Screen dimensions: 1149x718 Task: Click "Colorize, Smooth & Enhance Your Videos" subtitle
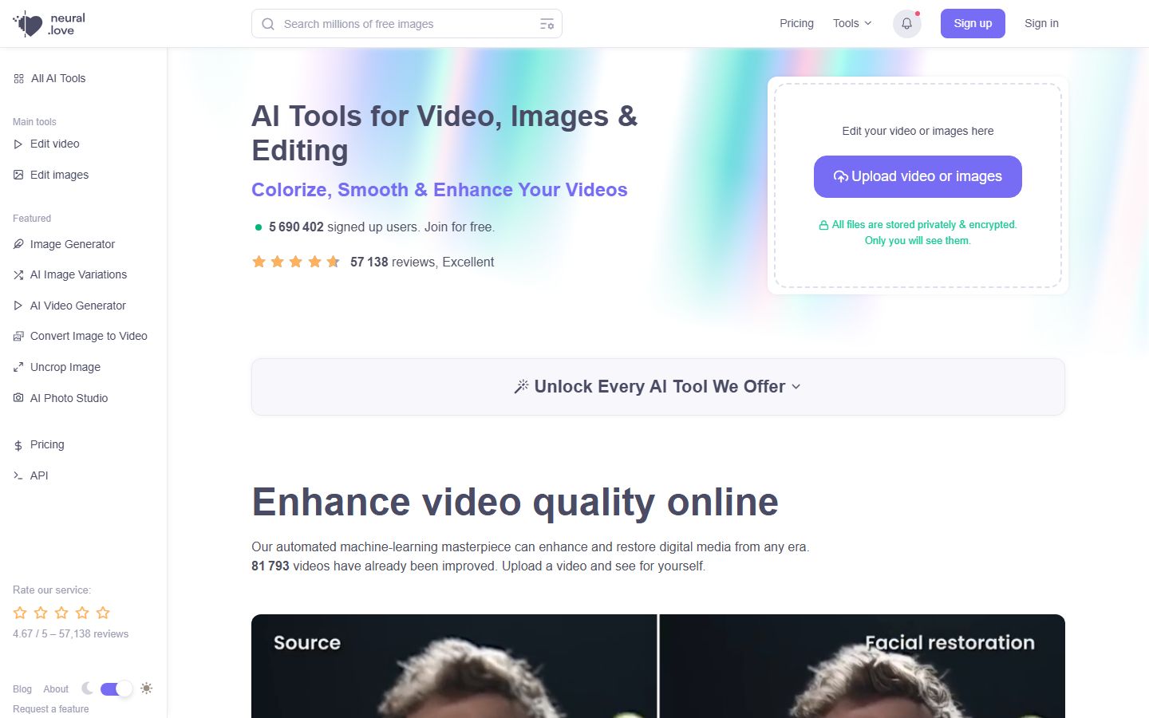click(x=440, y=190)
